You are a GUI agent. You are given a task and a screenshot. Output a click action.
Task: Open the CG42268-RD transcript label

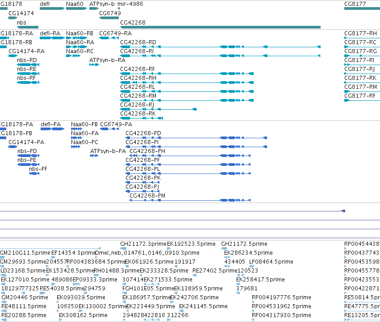(x=138, y=42)
